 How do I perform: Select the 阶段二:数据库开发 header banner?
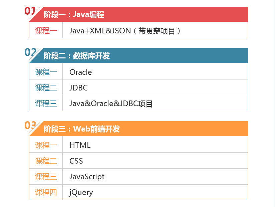(x=139, y=56)
